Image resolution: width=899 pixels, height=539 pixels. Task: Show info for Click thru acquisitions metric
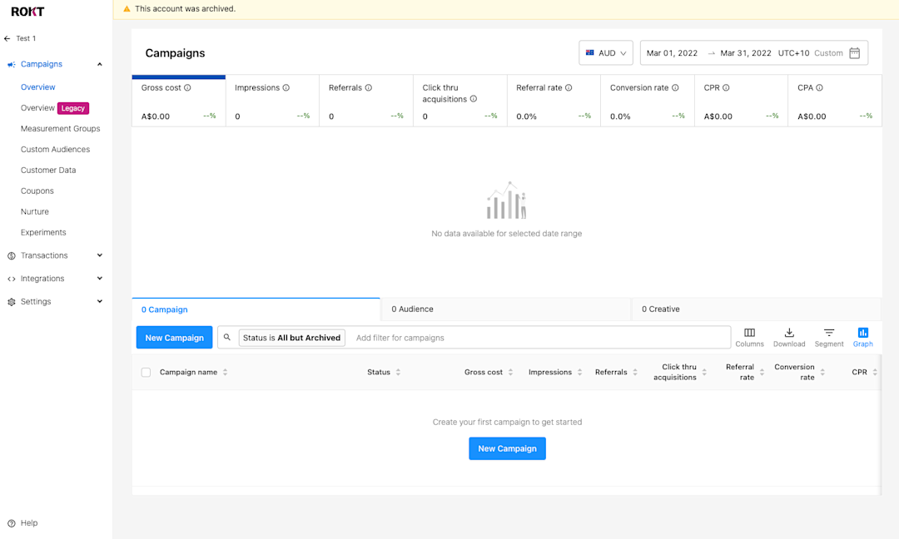tap(474, 99)
